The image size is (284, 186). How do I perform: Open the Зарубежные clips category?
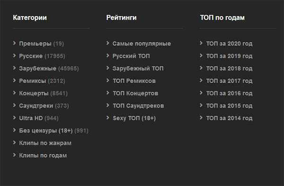pos(38,68)
